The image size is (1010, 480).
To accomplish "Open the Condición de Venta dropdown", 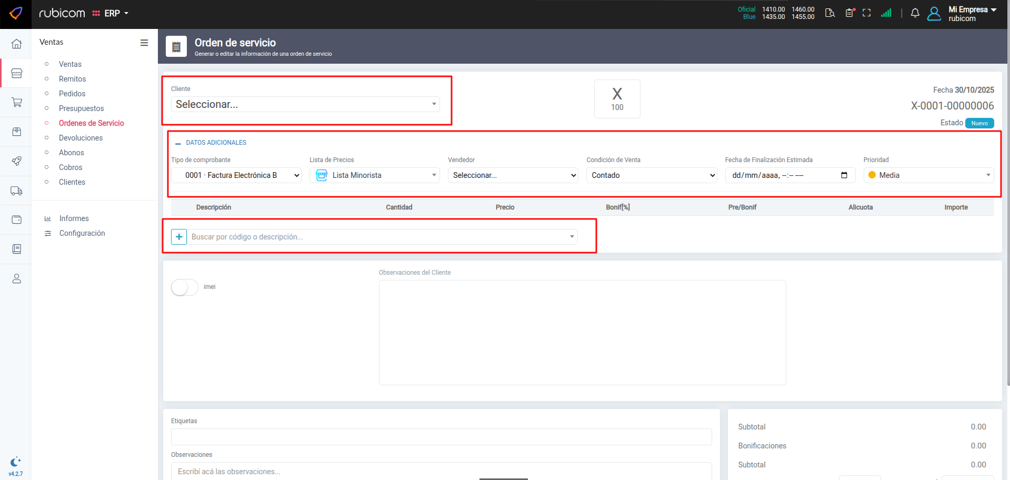I will pyautogui.click(x=652, y=175).
